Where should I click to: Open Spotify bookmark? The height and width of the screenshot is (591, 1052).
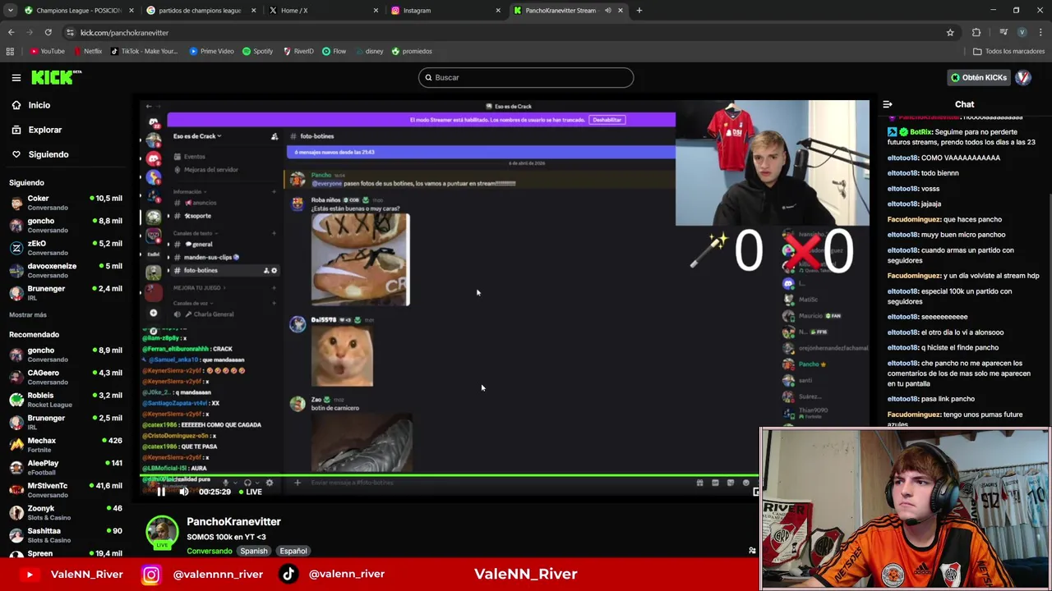(x=257, y=51)
